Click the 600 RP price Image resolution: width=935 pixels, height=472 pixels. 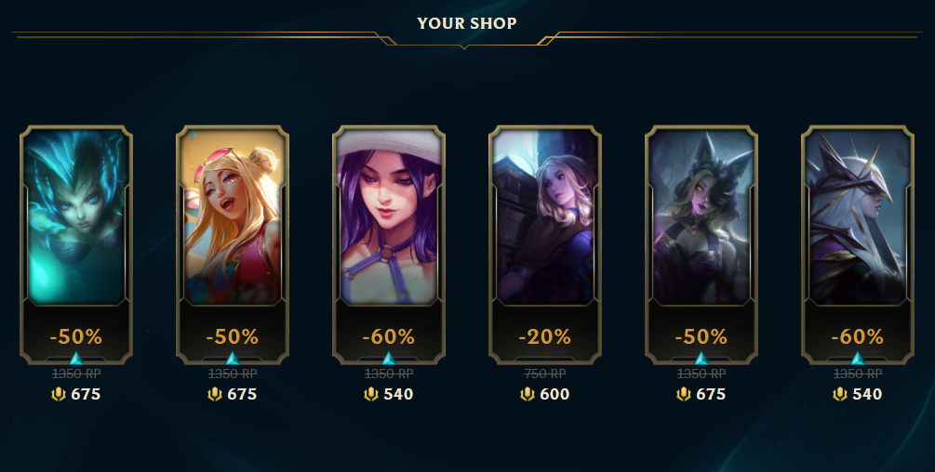[x=554, y=394]
